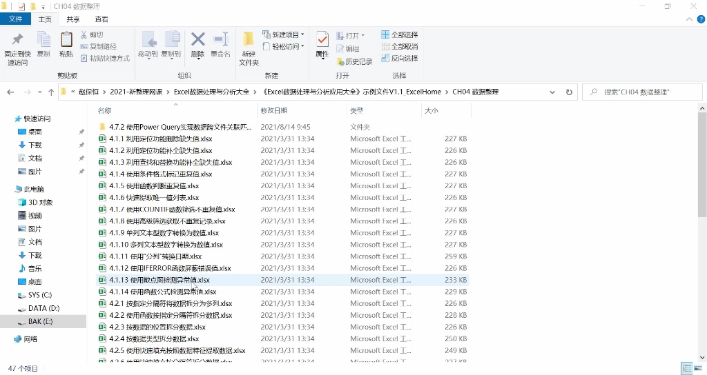Switch to the Home tab

tap(45, 19)
